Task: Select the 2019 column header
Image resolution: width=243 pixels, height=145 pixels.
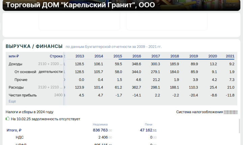Action: tap(194, 56)
